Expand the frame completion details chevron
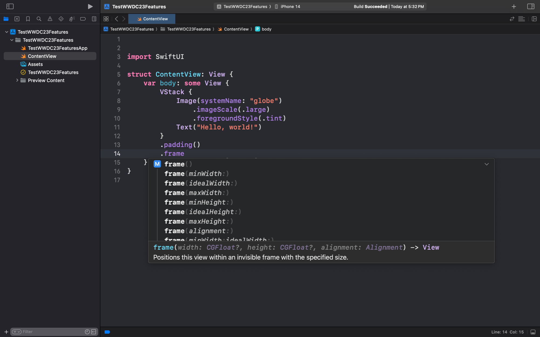 click(x=487, y=164)
